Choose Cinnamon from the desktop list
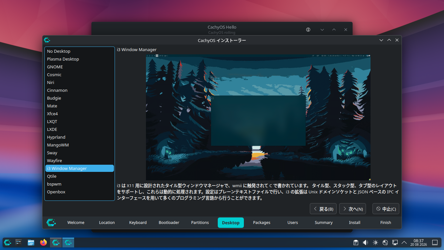The image size is (444, 250). pyautogui.click(x=80, y=90)
